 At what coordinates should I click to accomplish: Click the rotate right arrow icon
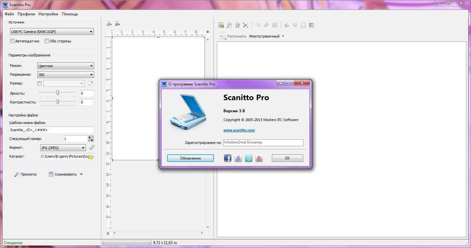[266, 25]
